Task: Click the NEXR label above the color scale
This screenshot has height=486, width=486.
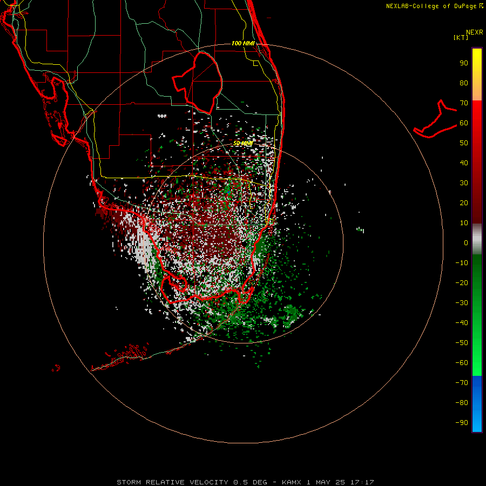Action: (x=474, y=32)
